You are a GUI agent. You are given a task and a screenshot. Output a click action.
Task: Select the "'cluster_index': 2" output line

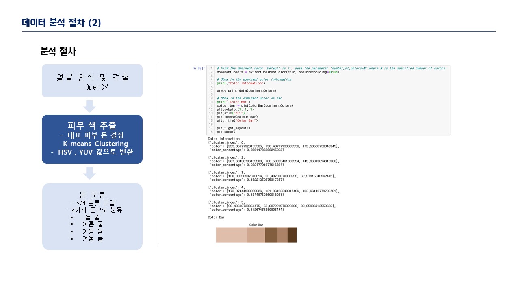[x=226, y=157]
